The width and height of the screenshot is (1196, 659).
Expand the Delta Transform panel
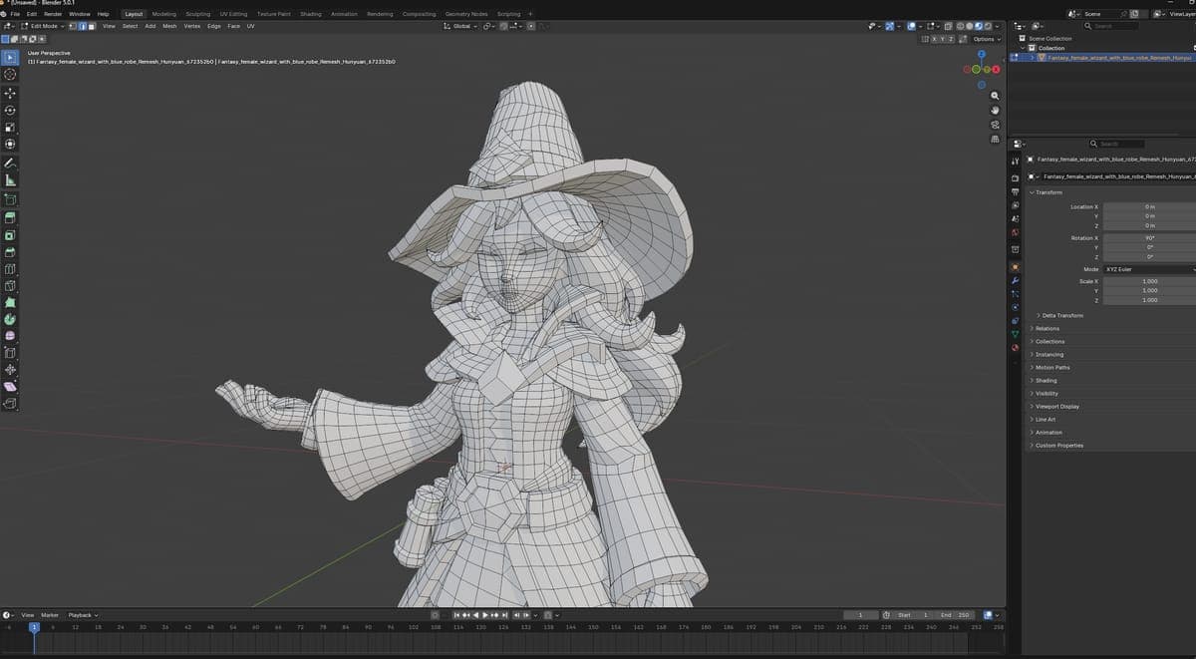1062,315
